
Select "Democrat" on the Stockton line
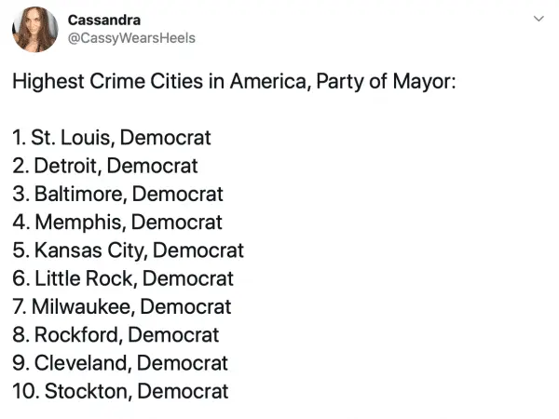183,390
